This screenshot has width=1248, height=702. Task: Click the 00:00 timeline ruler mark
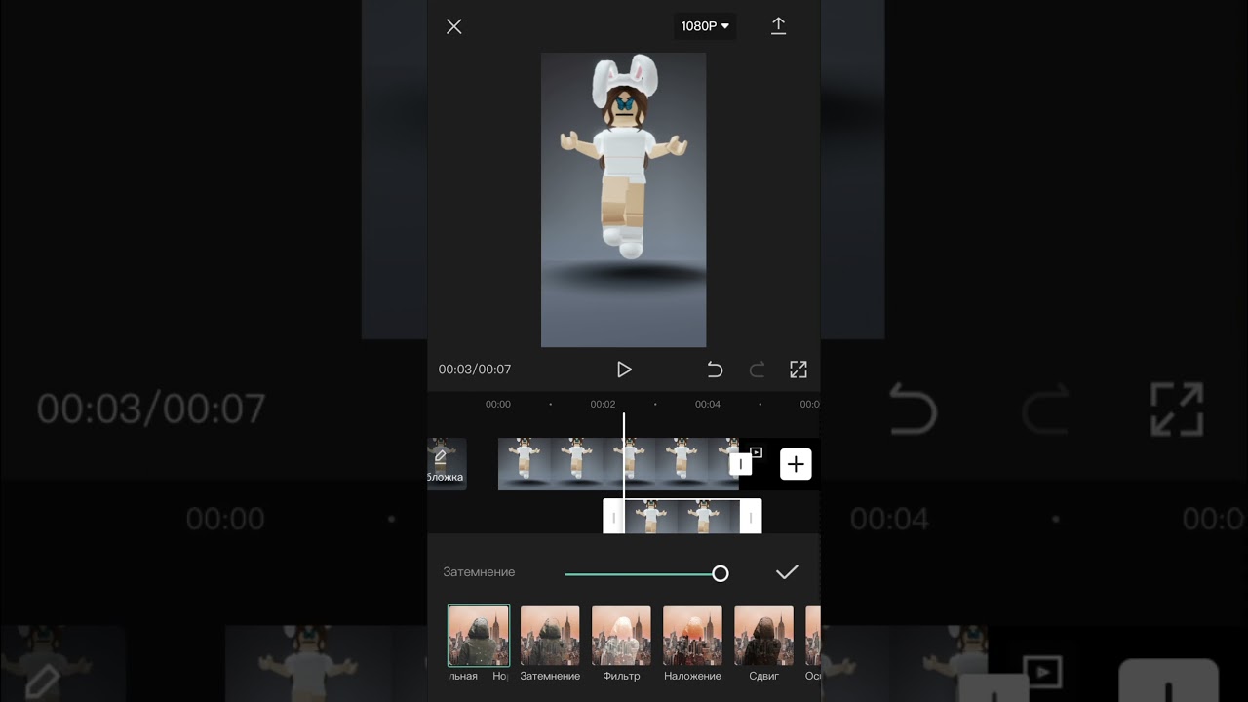tap(498, 404)
